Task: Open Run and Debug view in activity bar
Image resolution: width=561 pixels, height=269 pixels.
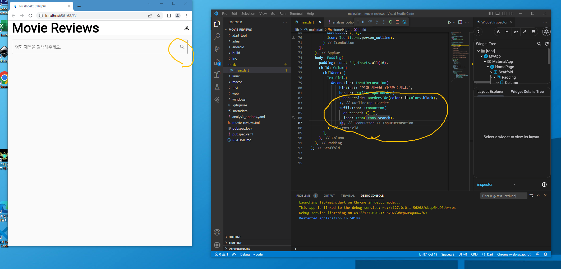Action: click(217, 62)
